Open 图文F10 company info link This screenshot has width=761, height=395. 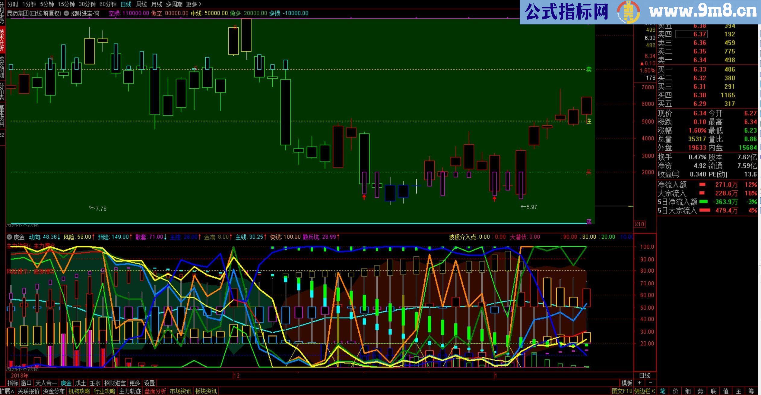click(x=622, y=391)
